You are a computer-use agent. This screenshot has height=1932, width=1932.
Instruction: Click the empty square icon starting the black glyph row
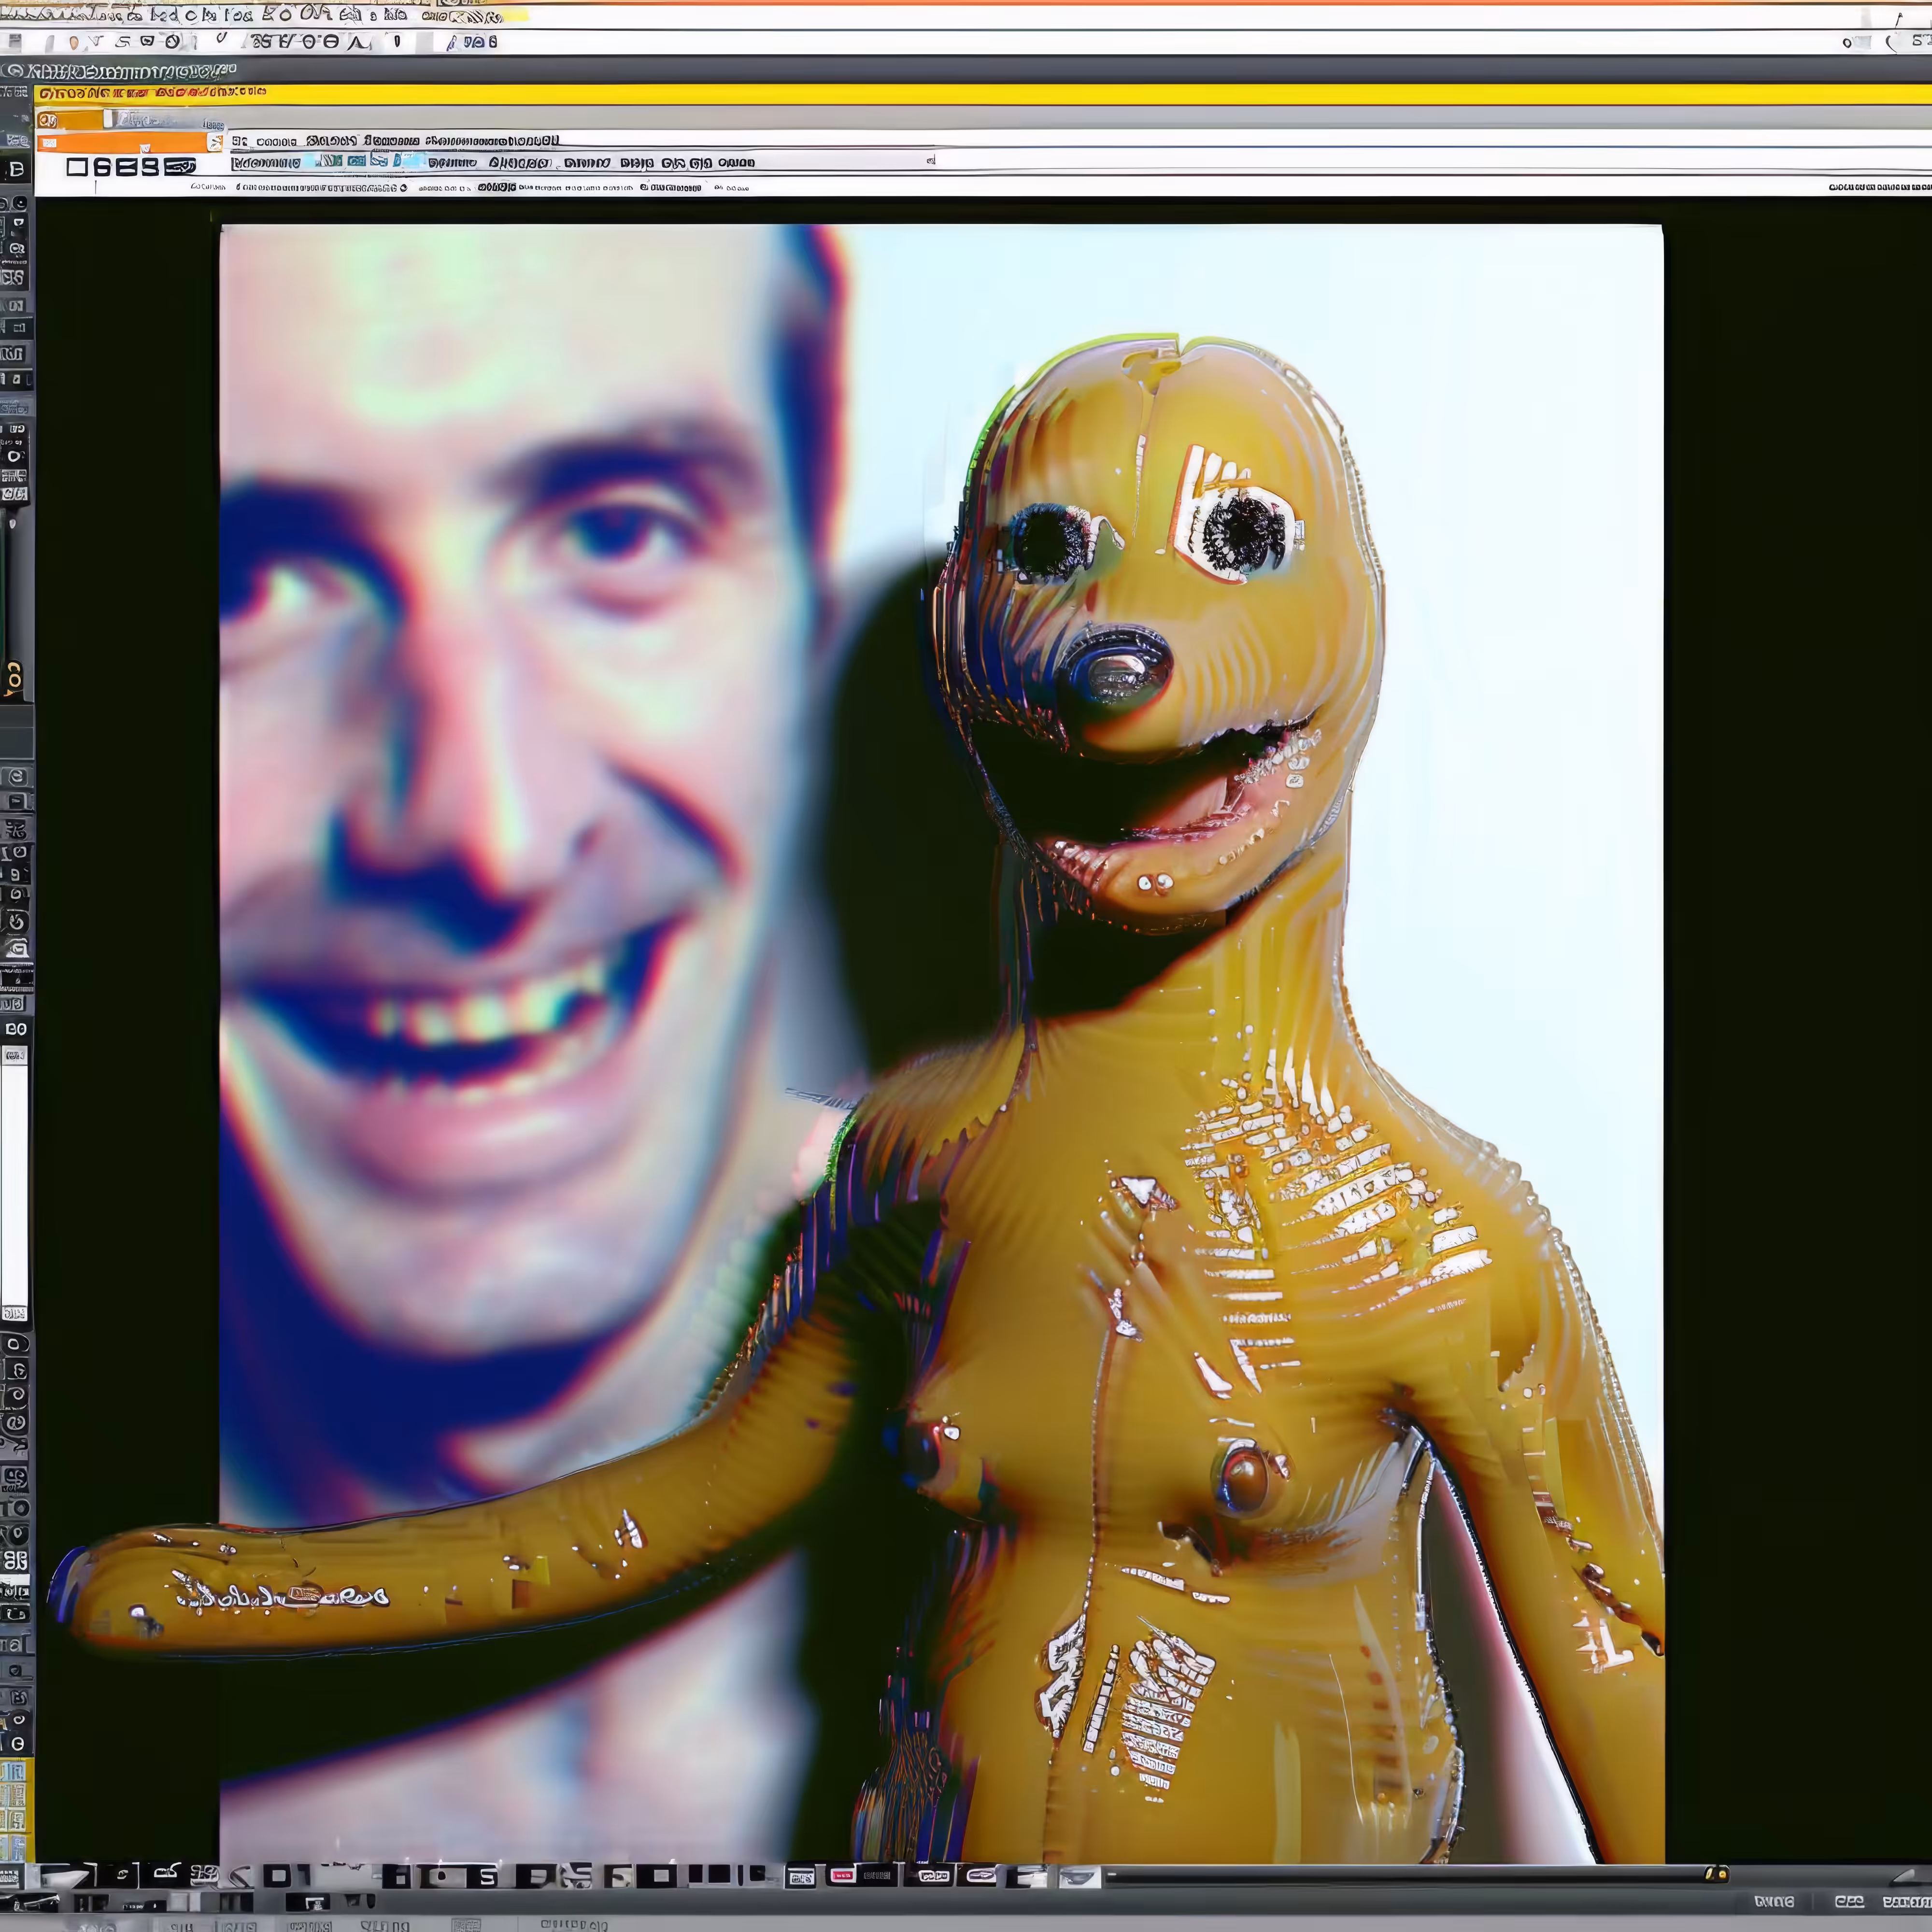(77, 167)
